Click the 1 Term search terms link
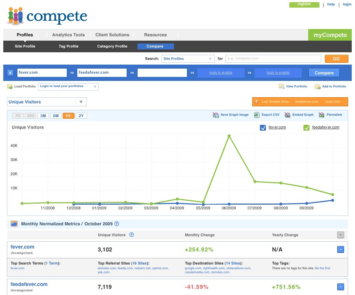The height and width of the screenshot is (295, 355). [x=52, y=263]
